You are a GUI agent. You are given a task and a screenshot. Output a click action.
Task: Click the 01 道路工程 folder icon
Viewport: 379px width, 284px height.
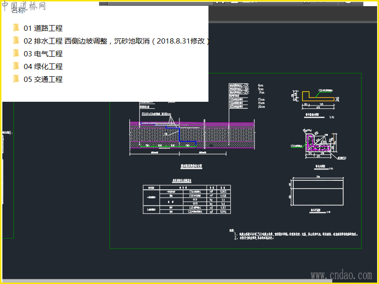[16, 28]
